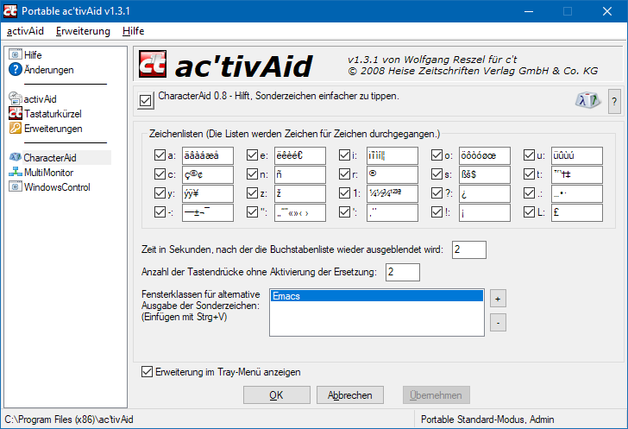Open the Hilfe menu
The height and width of the screenshot is (429, 628).
(133, 31)
